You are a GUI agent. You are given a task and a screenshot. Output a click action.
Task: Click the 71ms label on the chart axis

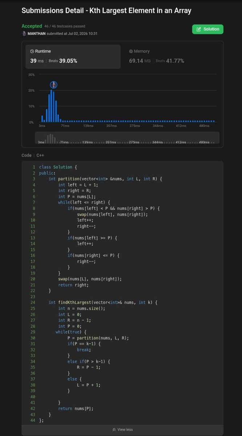click(x=65, y=126)
